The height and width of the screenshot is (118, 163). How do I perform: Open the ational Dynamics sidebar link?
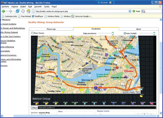pos(8,55)
